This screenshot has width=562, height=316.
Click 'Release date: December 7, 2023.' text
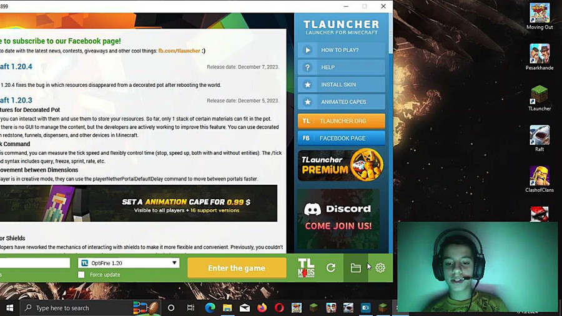coord(243,67)
